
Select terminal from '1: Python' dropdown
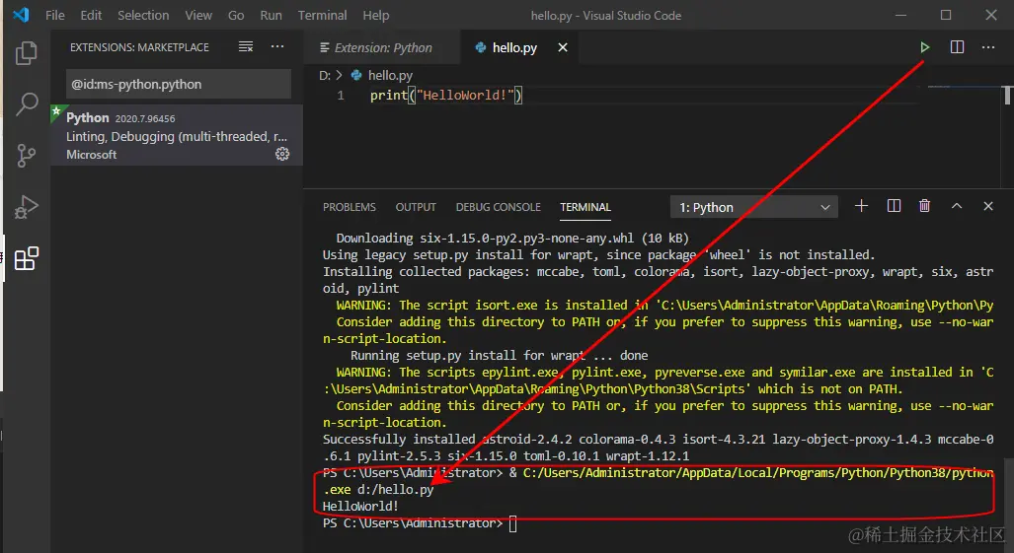[754, 207]
